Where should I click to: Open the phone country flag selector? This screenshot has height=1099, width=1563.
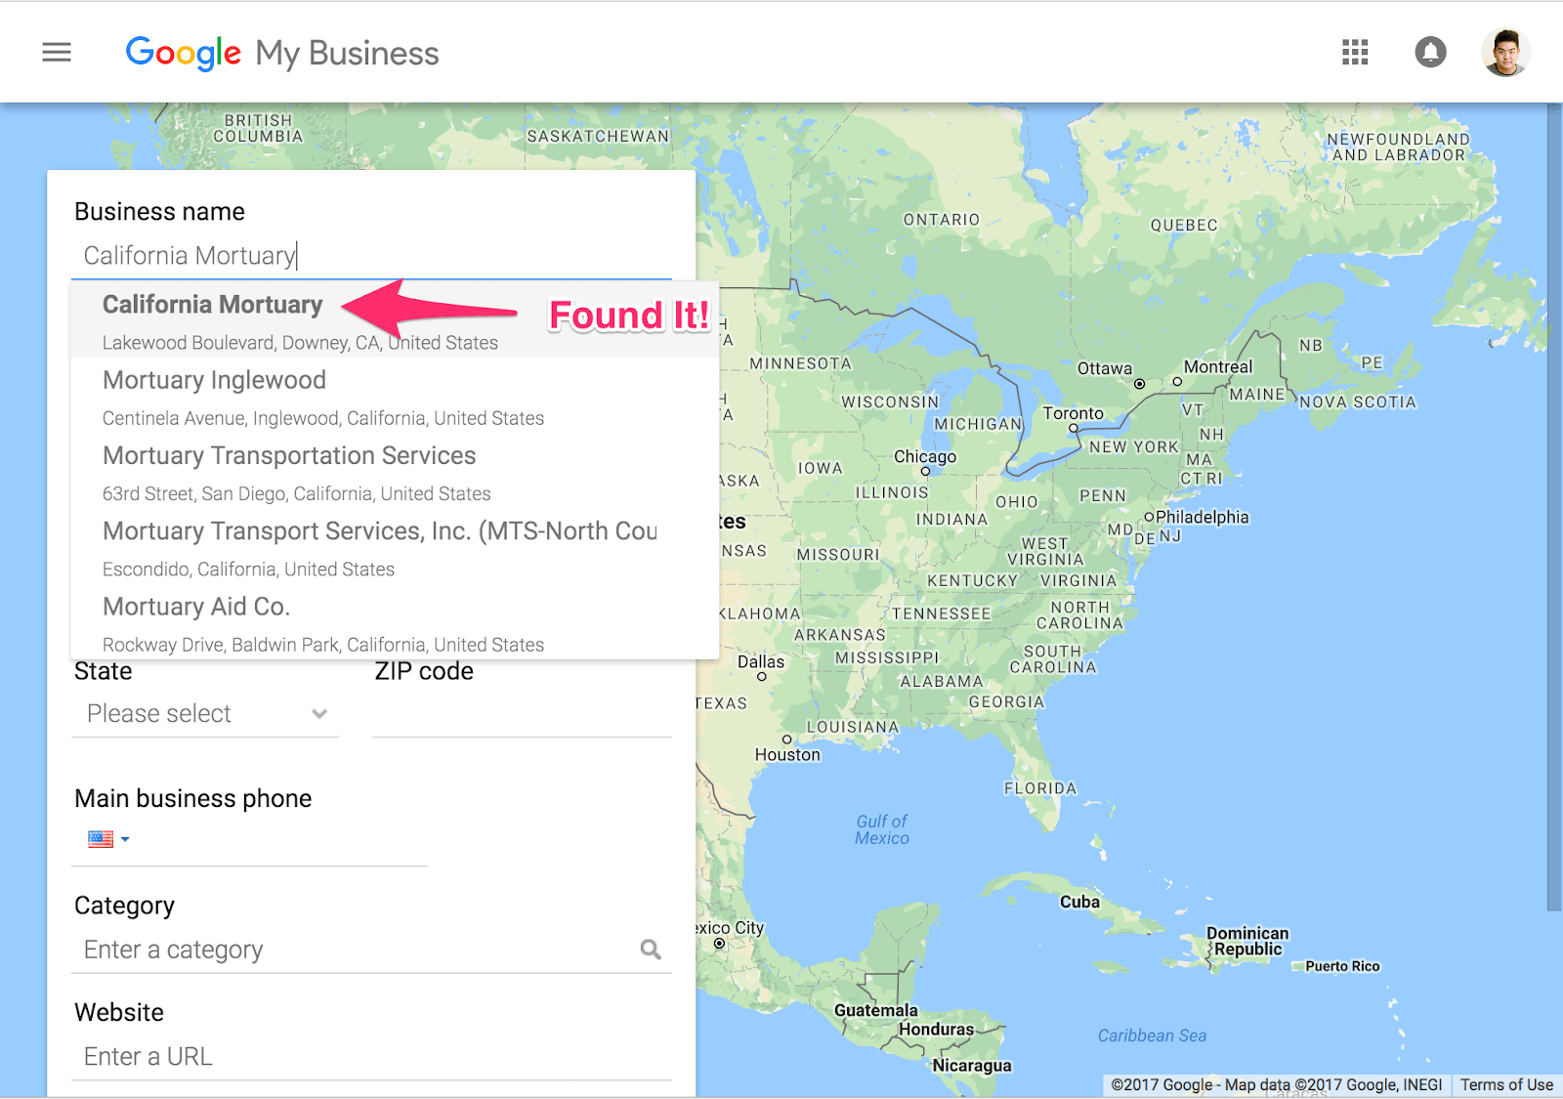click(x=107, y=838)
